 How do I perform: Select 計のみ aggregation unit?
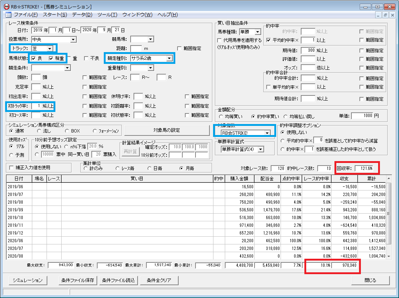tap(85, 168)
